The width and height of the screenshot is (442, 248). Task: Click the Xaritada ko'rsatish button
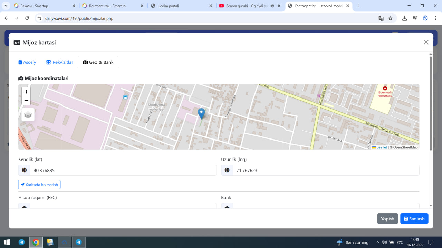coord(39,185)
